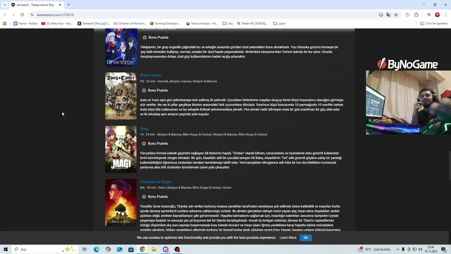The image size is (451, 254).
Task: Click the volume icon in system tray
Action: (420, 249)
